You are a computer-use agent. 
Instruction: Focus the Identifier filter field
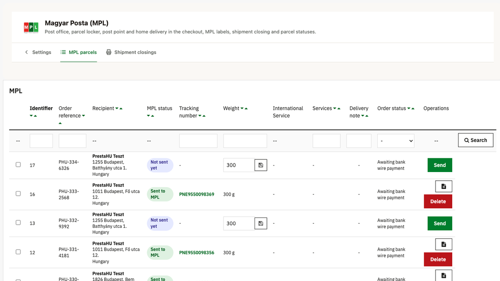pos(41,141)
